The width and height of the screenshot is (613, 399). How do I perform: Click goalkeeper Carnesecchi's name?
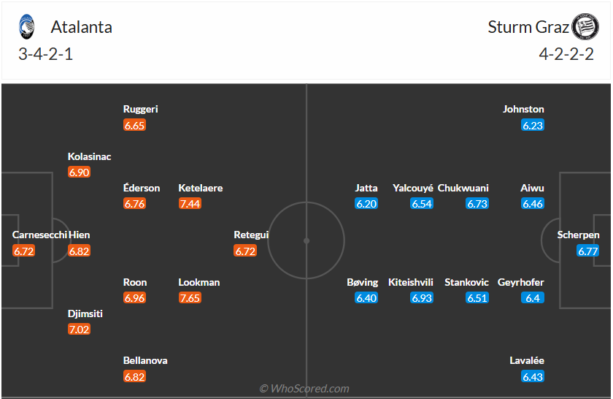tap(39, 235)
